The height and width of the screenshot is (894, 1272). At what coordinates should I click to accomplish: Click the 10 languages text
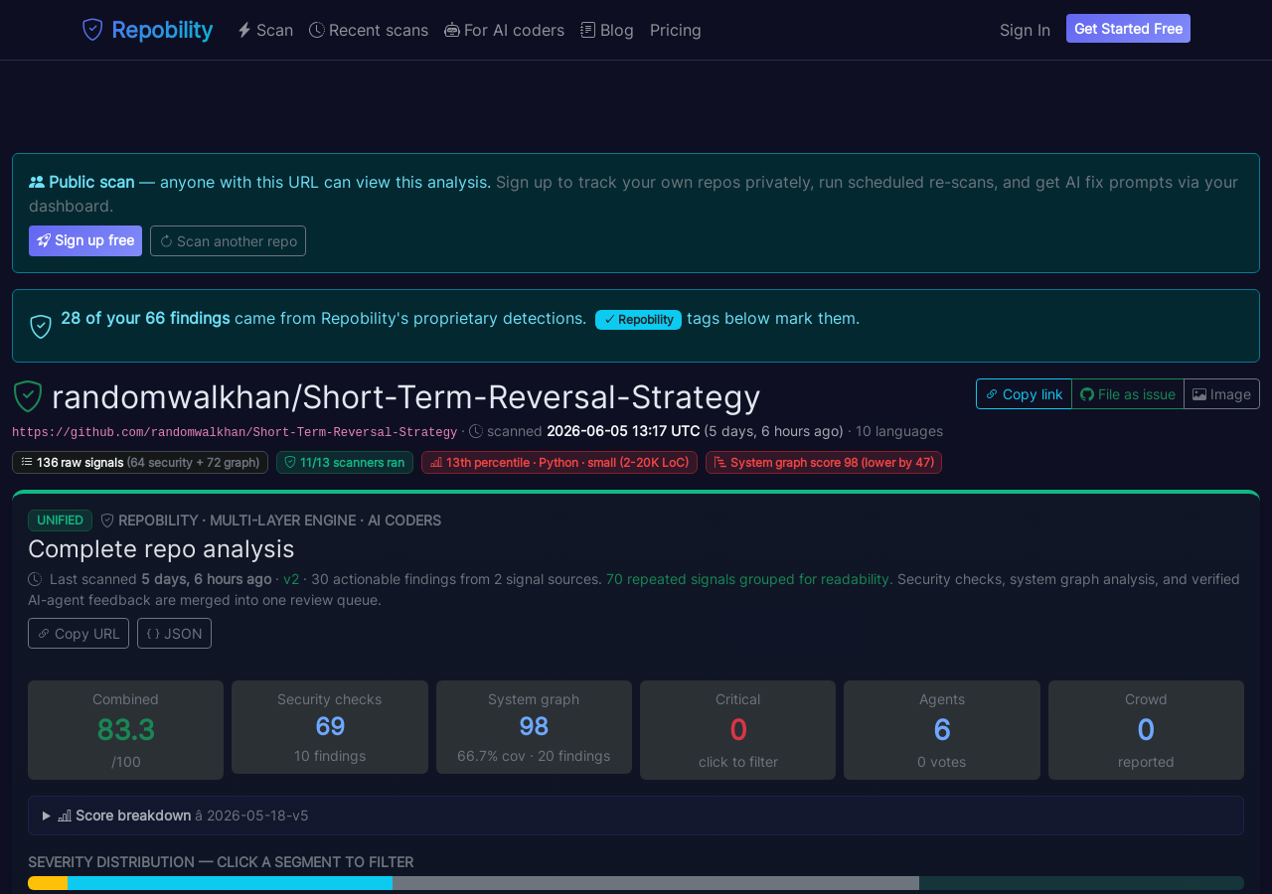coord(899,431)
